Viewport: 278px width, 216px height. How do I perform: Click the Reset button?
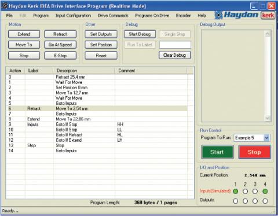click(x=101, y=56)
